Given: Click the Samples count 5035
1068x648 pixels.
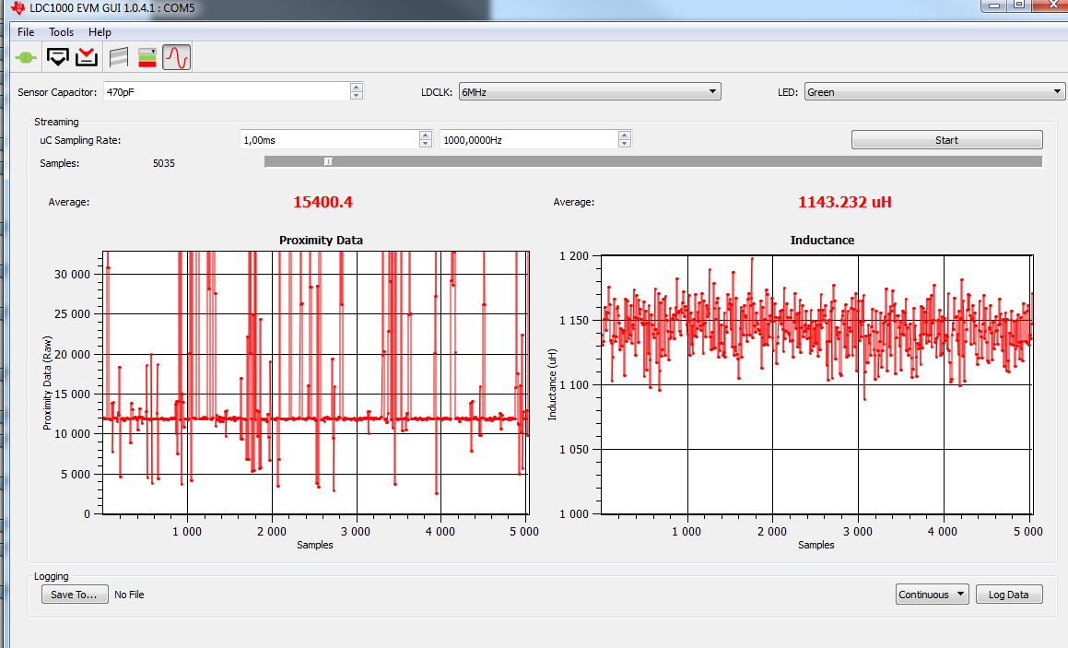Looking at the screenshot, I should (x=163, y=163).
